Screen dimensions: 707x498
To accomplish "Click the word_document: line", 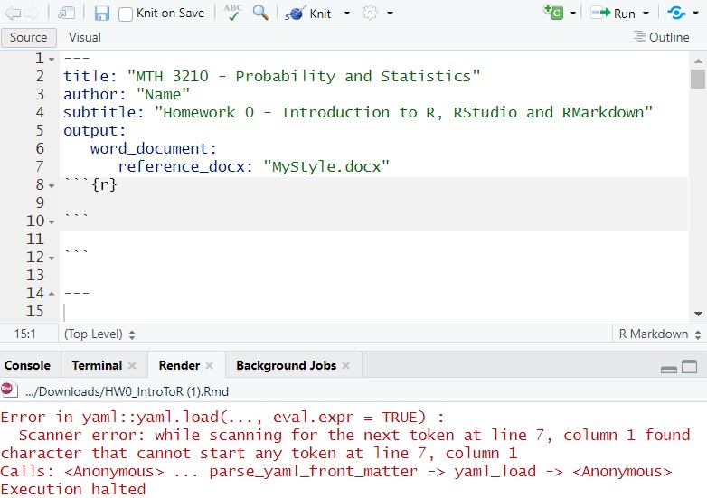I will [154, 148].
